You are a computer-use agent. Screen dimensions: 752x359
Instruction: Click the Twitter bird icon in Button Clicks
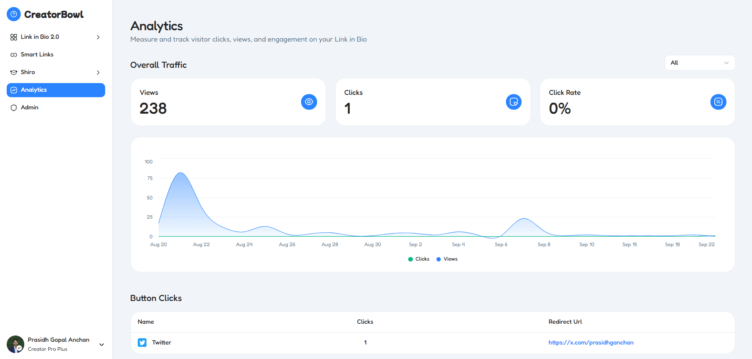click(x=142, y=343)
